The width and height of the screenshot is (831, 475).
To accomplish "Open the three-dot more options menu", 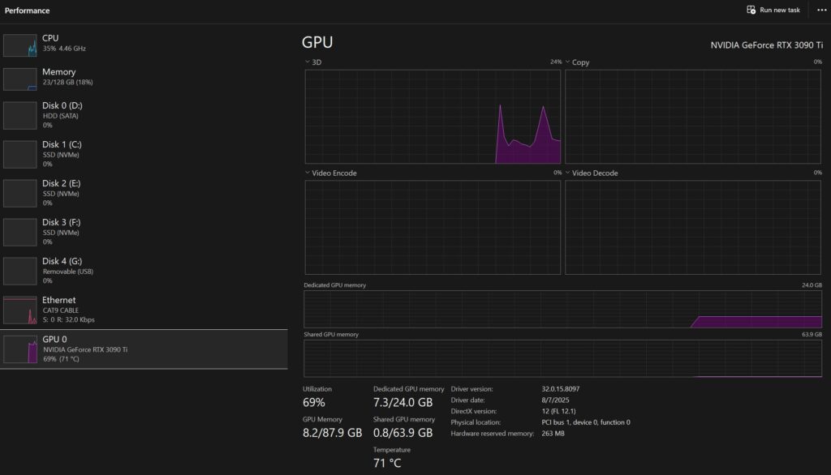I will (x=821, y=10).
